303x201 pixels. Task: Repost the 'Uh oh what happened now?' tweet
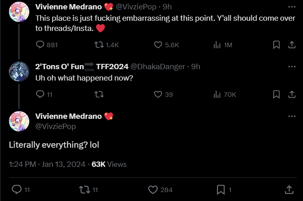[98, 94]
